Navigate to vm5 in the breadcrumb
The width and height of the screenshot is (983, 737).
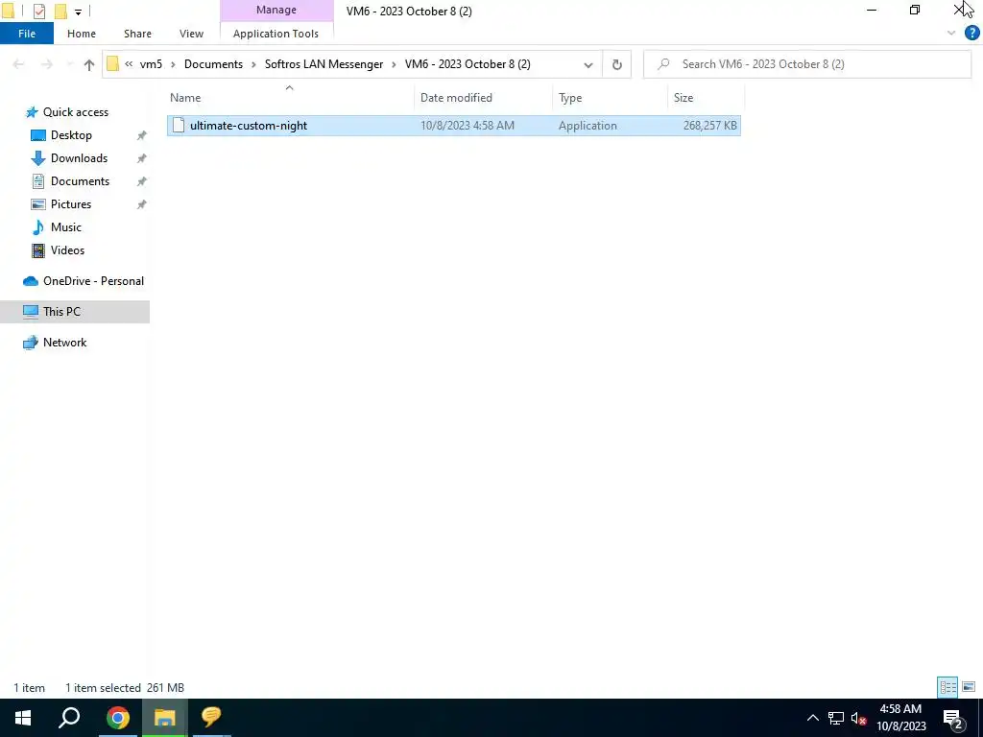pyautogui.click(x=151, y=64)
